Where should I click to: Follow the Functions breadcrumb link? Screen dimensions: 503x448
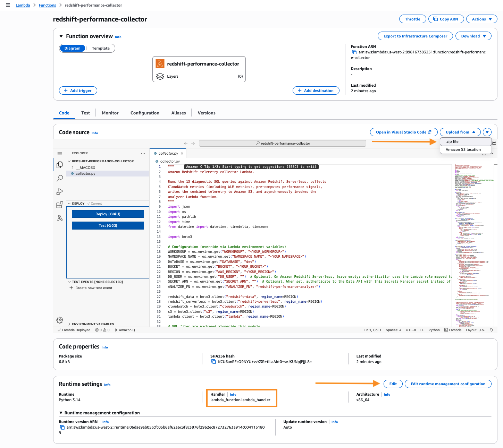coord(47,5)
